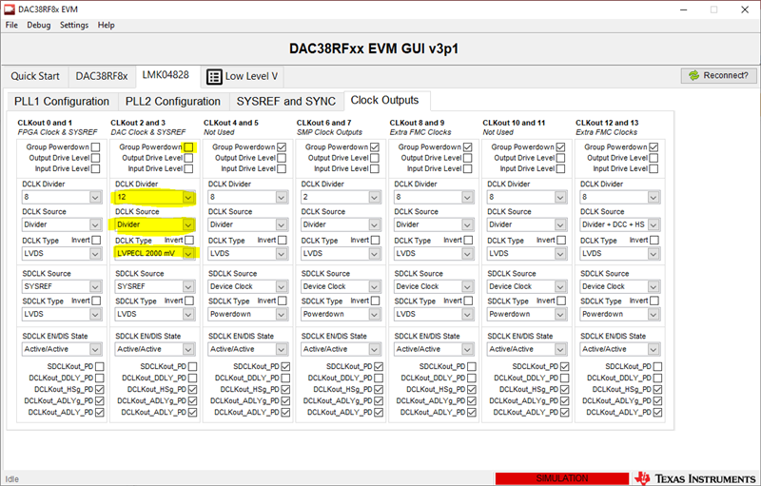Toggle DCLK Type Invert for CLKout 0 and 1
761x486 pixels.
[96, 240]
